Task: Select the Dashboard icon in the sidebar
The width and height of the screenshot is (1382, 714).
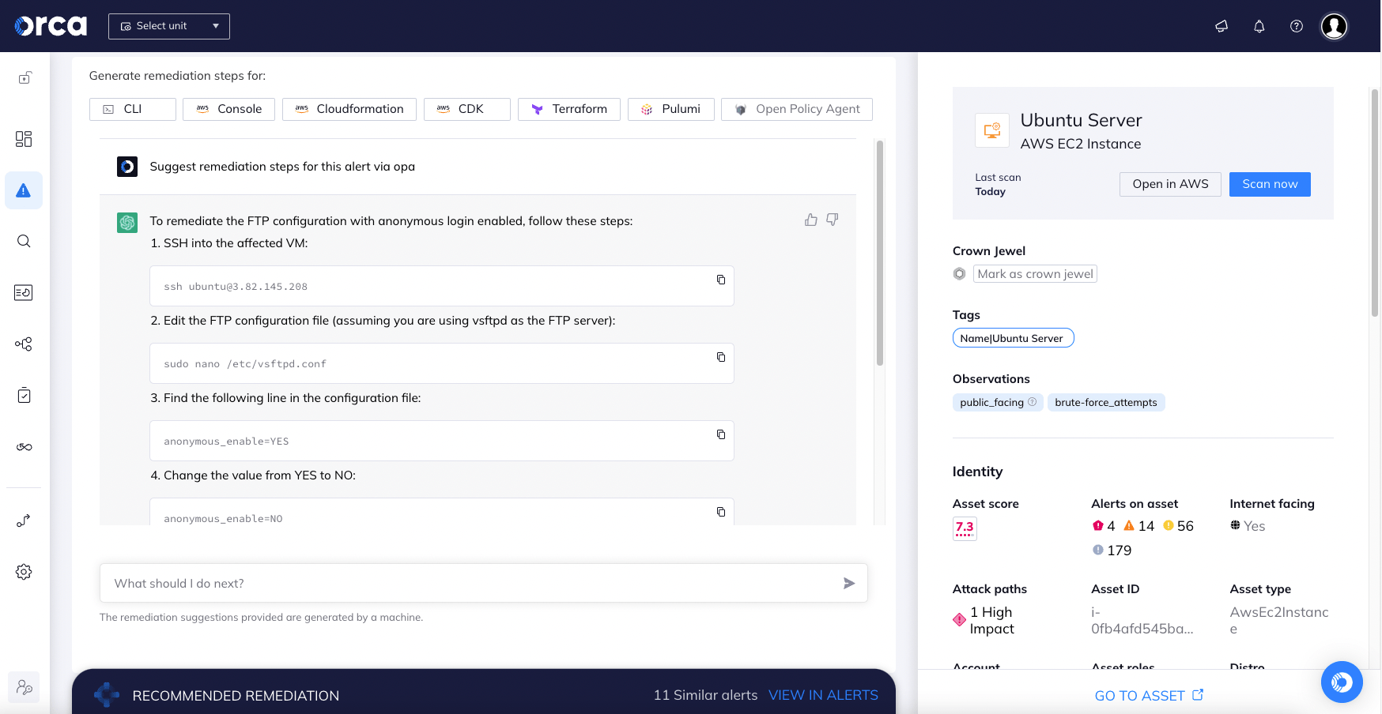Action: point(24,138)
